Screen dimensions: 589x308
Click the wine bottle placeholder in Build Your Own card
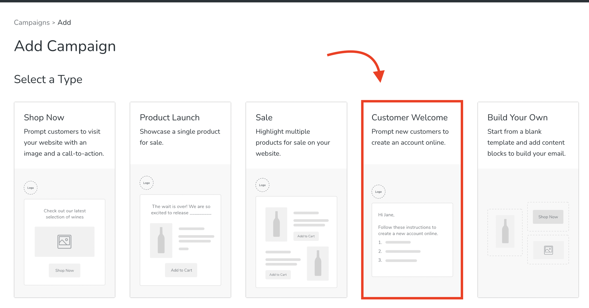coord(505,232)
